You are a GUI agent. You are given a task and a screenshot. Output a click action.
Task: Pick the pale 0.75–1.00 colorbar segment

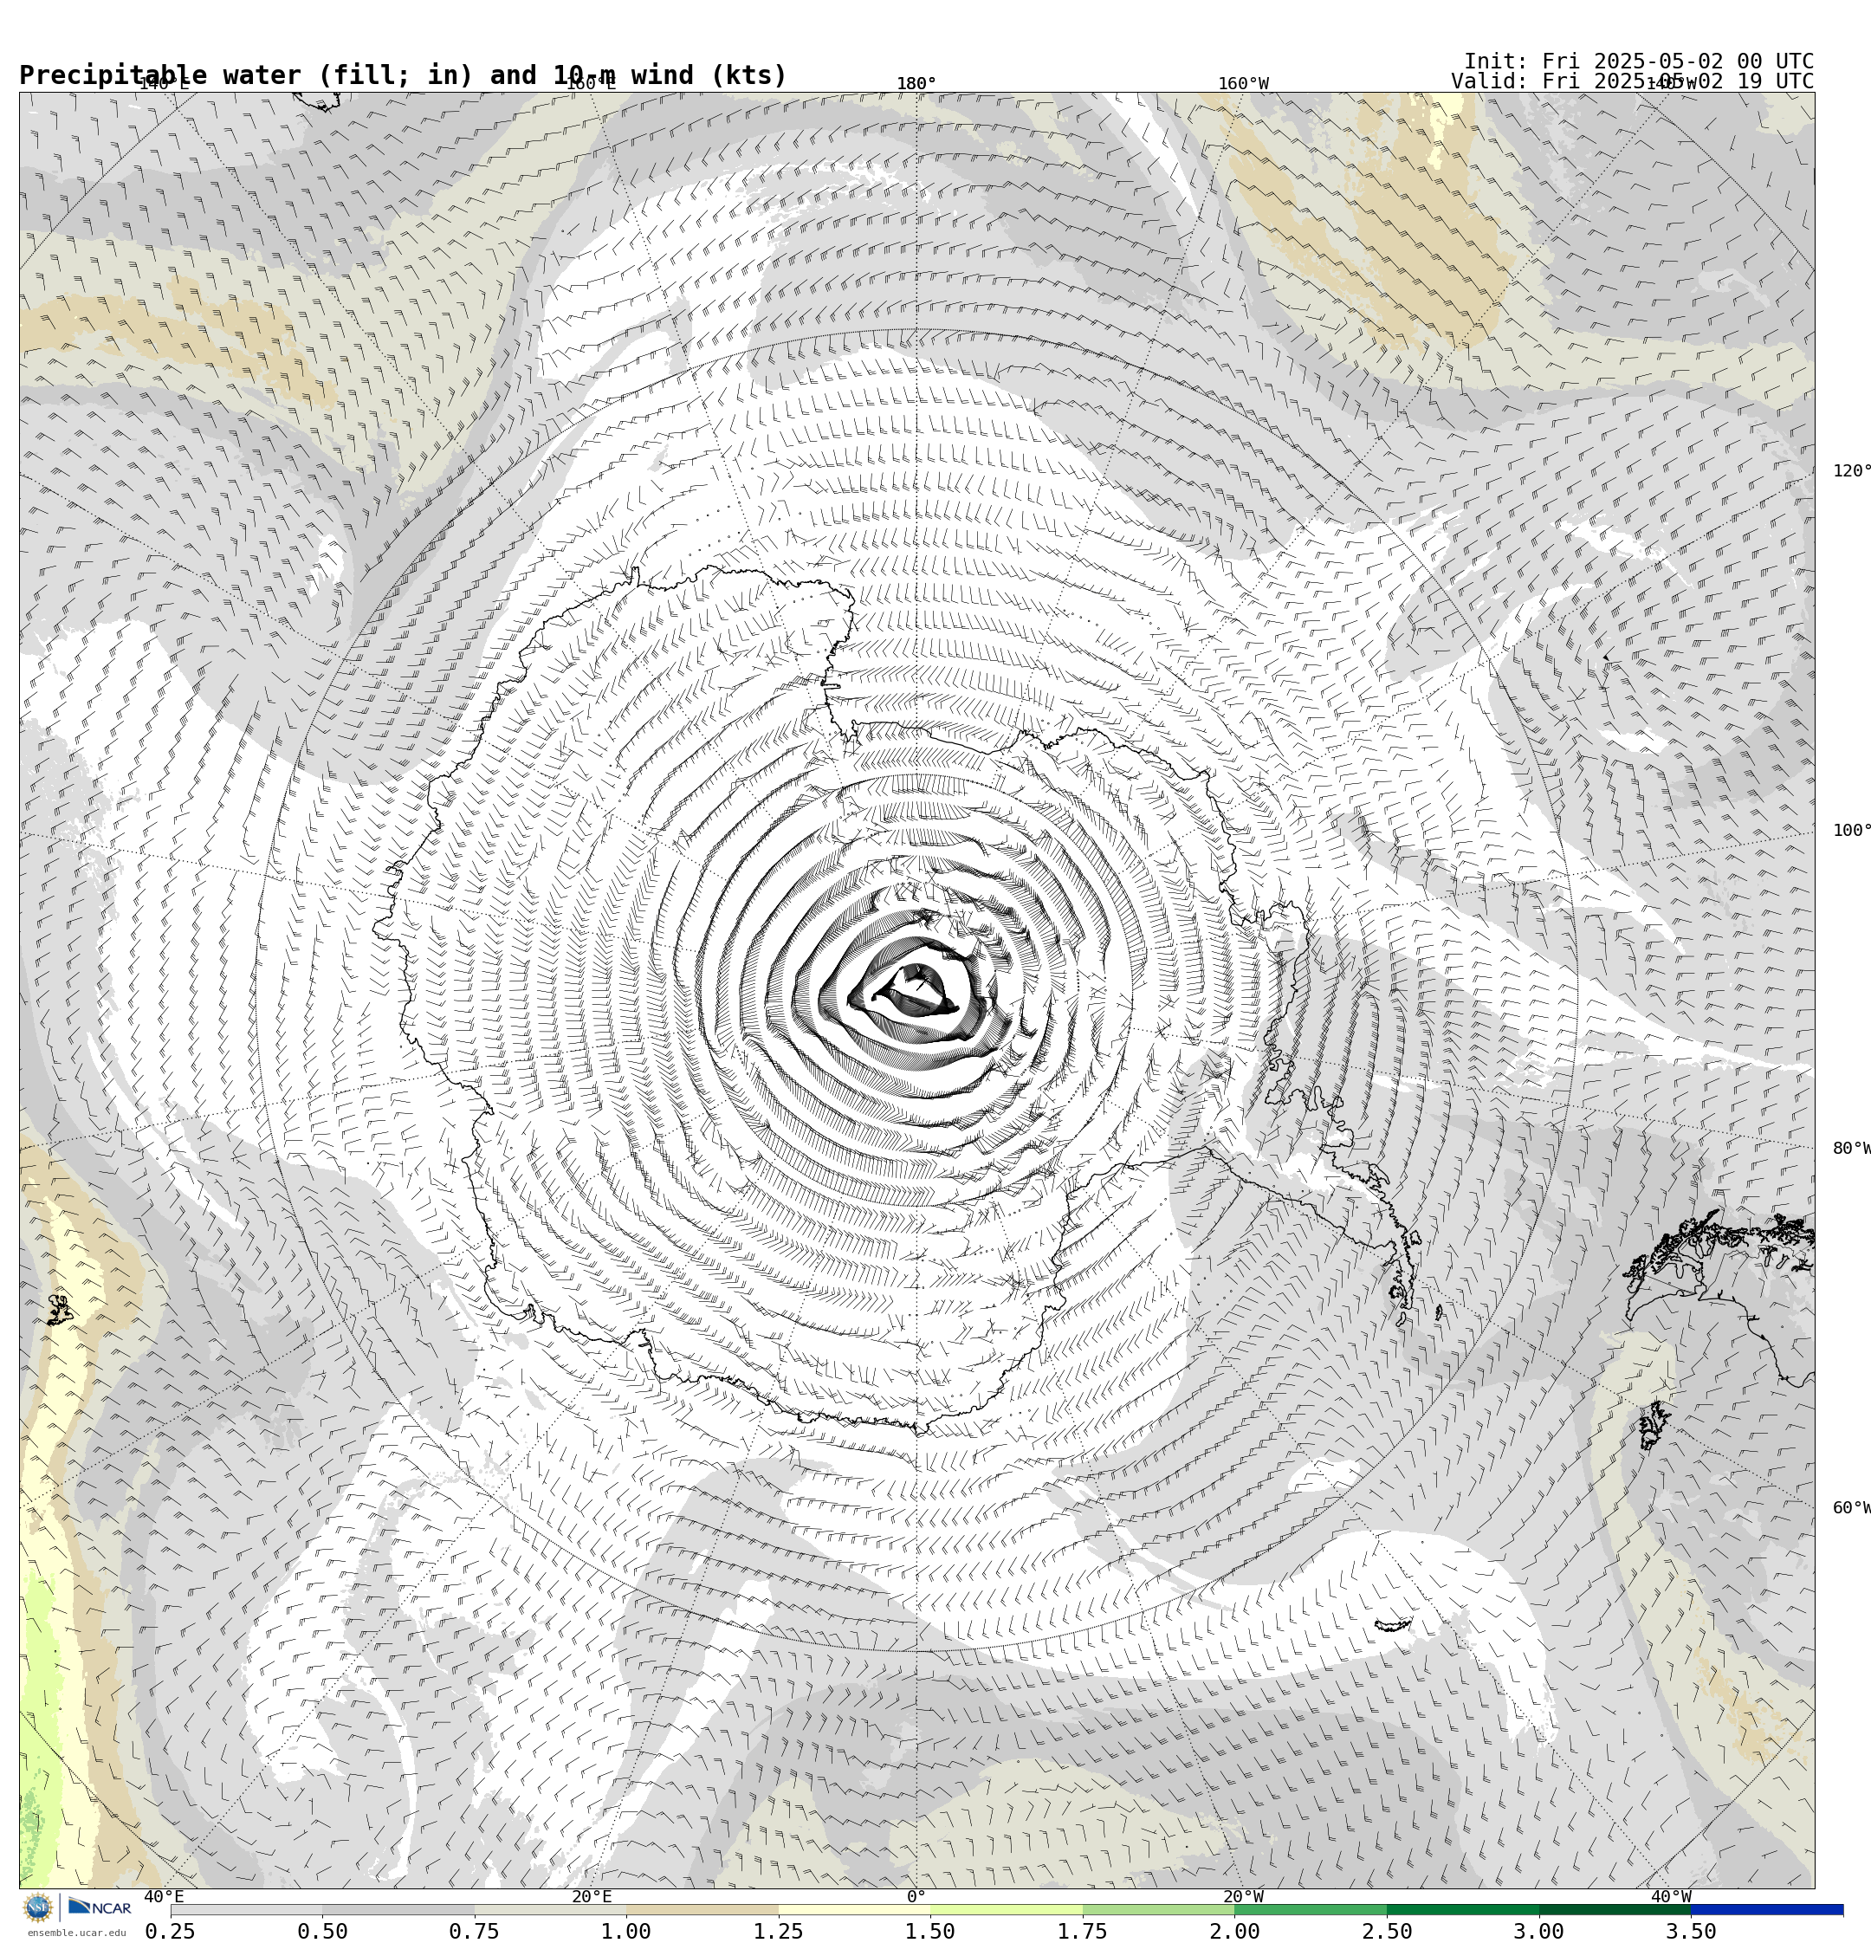point(550,1909)
